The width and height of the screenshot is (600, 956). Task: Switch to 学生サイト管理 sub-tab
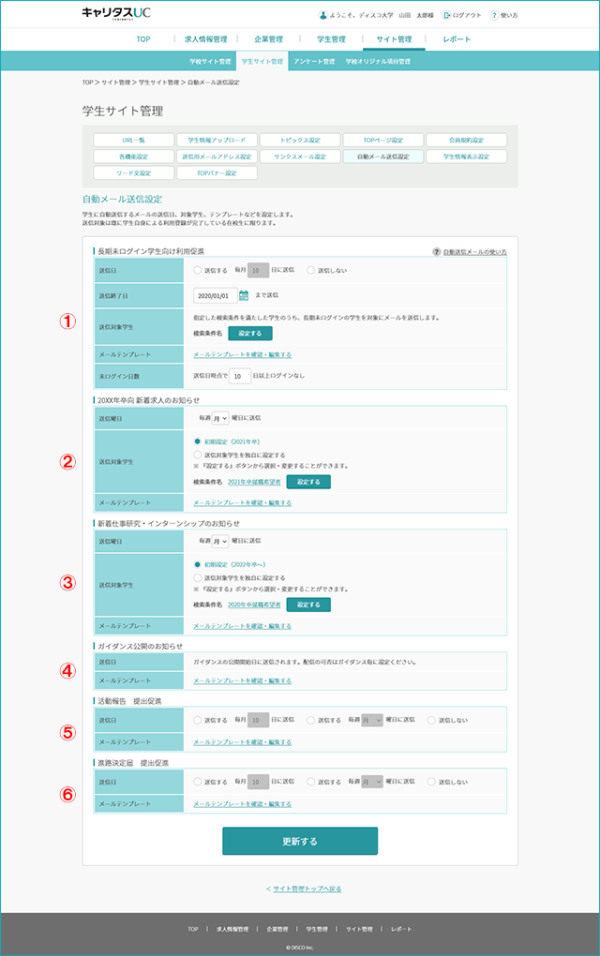click(x=262, y=62)
